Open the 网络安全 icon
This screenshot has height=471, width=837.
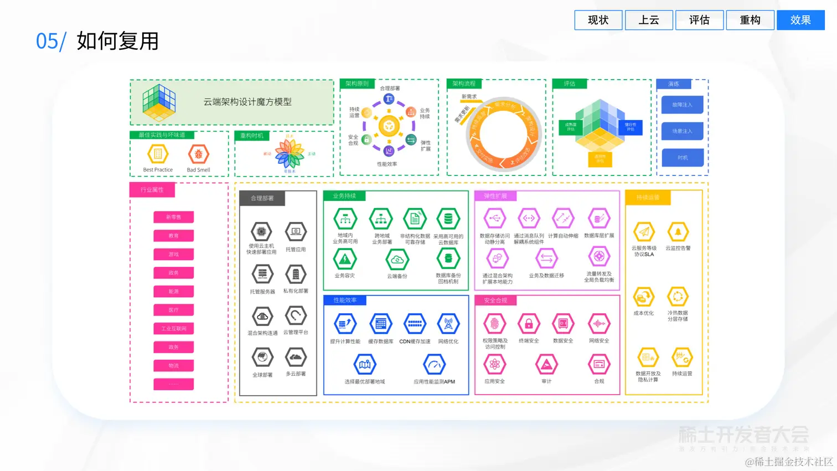(598, 324)
